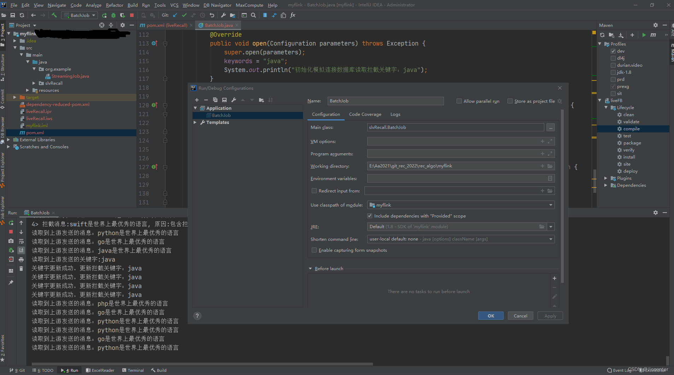Screen dimensions: 674x375
Task: Enable the Redirect input from option
Action: [314, 191]
